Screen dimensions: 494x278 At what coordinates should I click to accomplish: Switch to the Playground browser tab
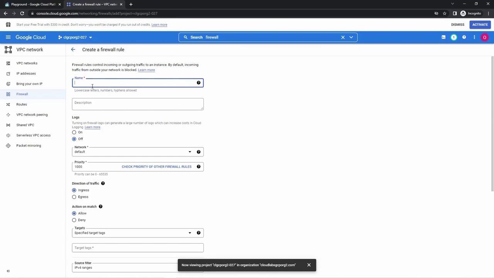click(32, 4)
